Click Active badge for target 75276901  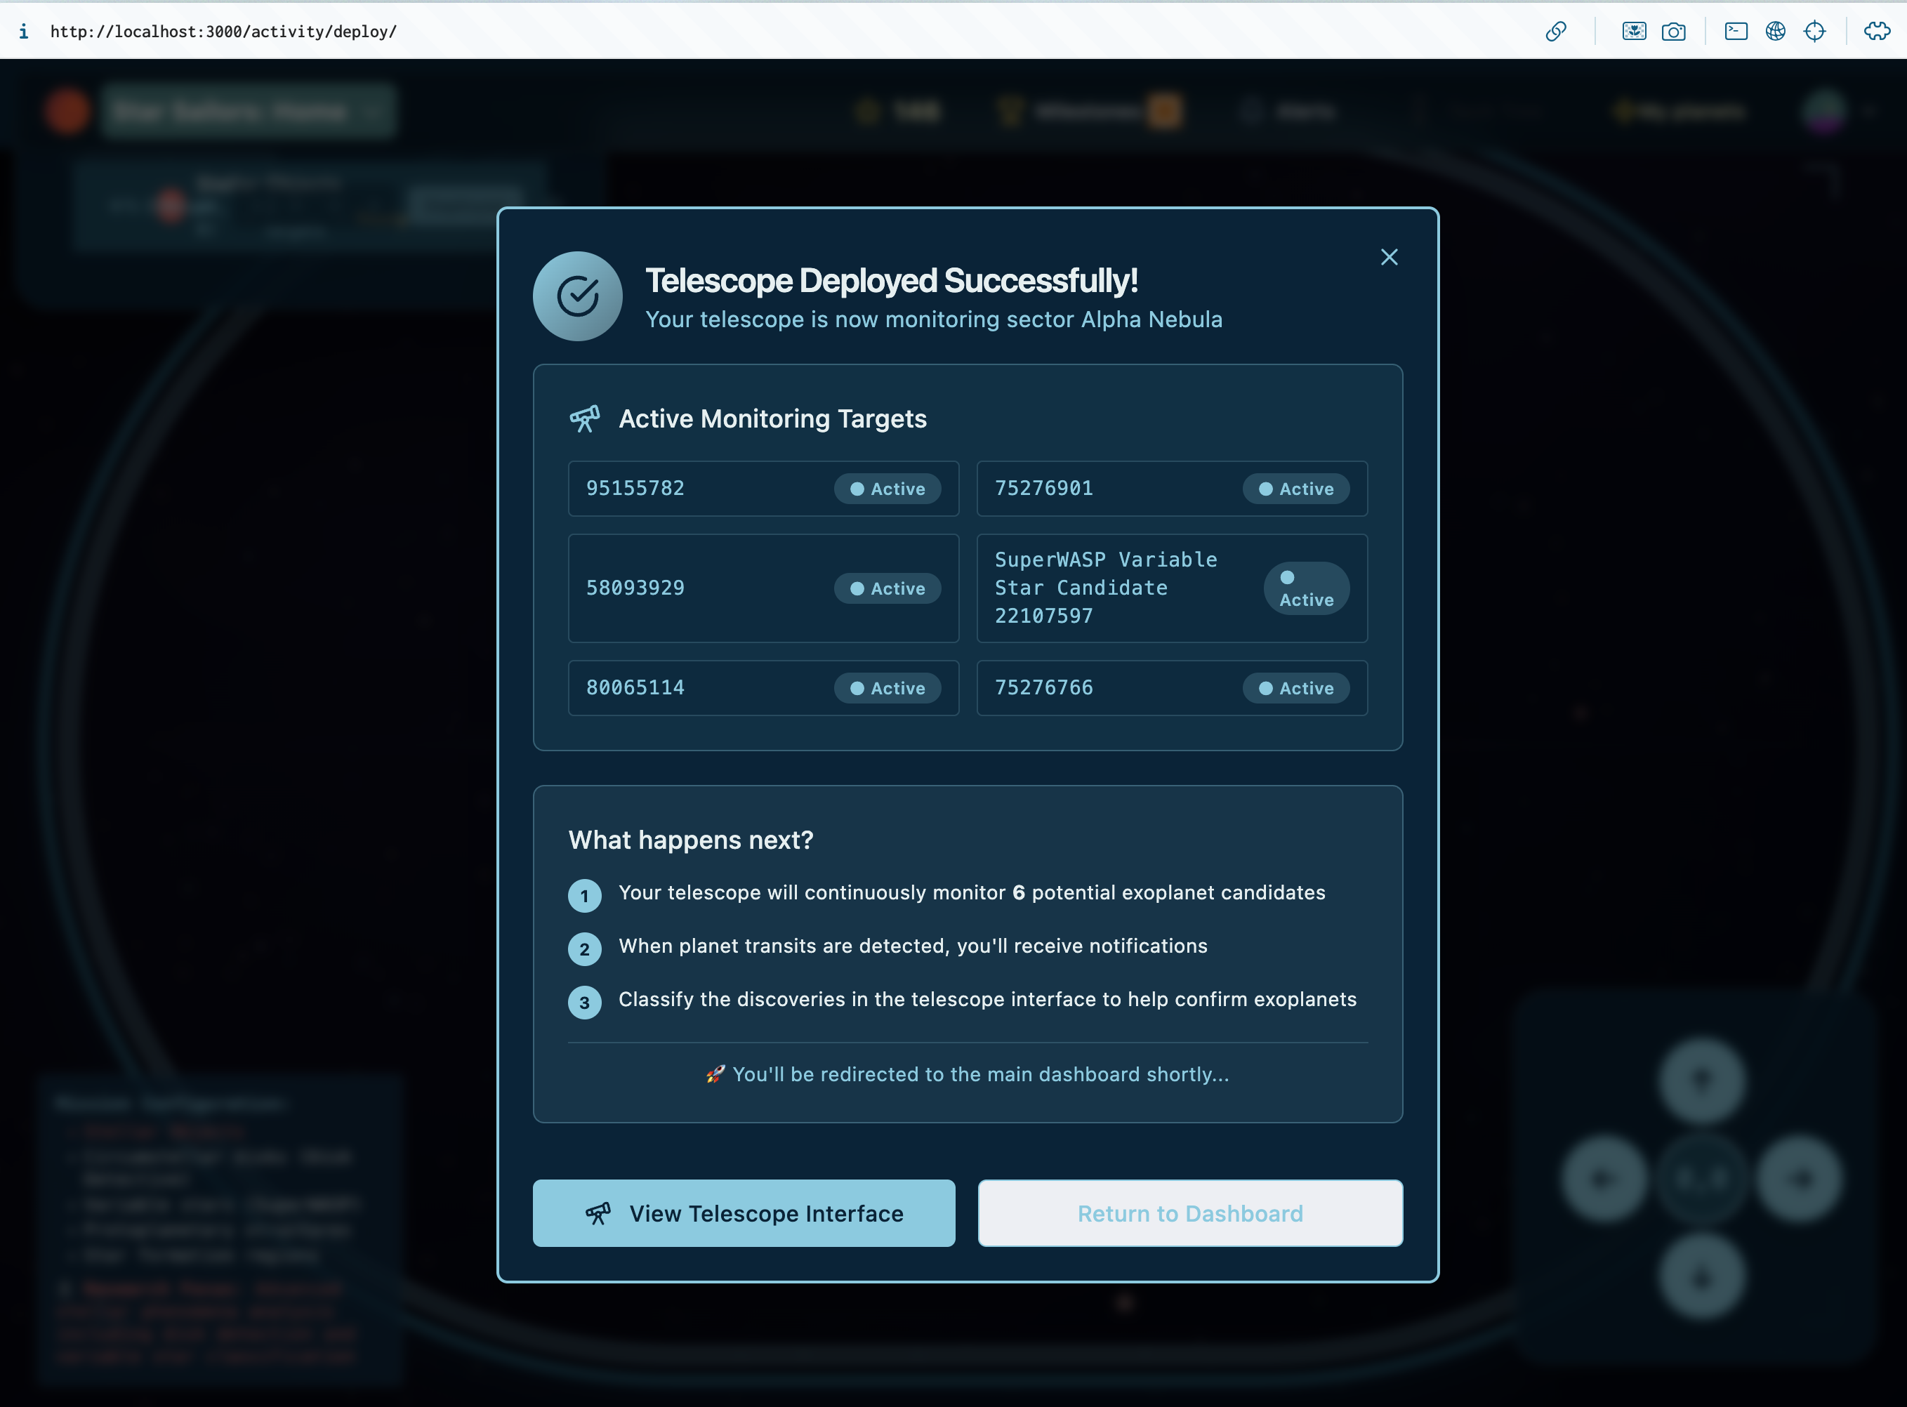click(1295, 489)
